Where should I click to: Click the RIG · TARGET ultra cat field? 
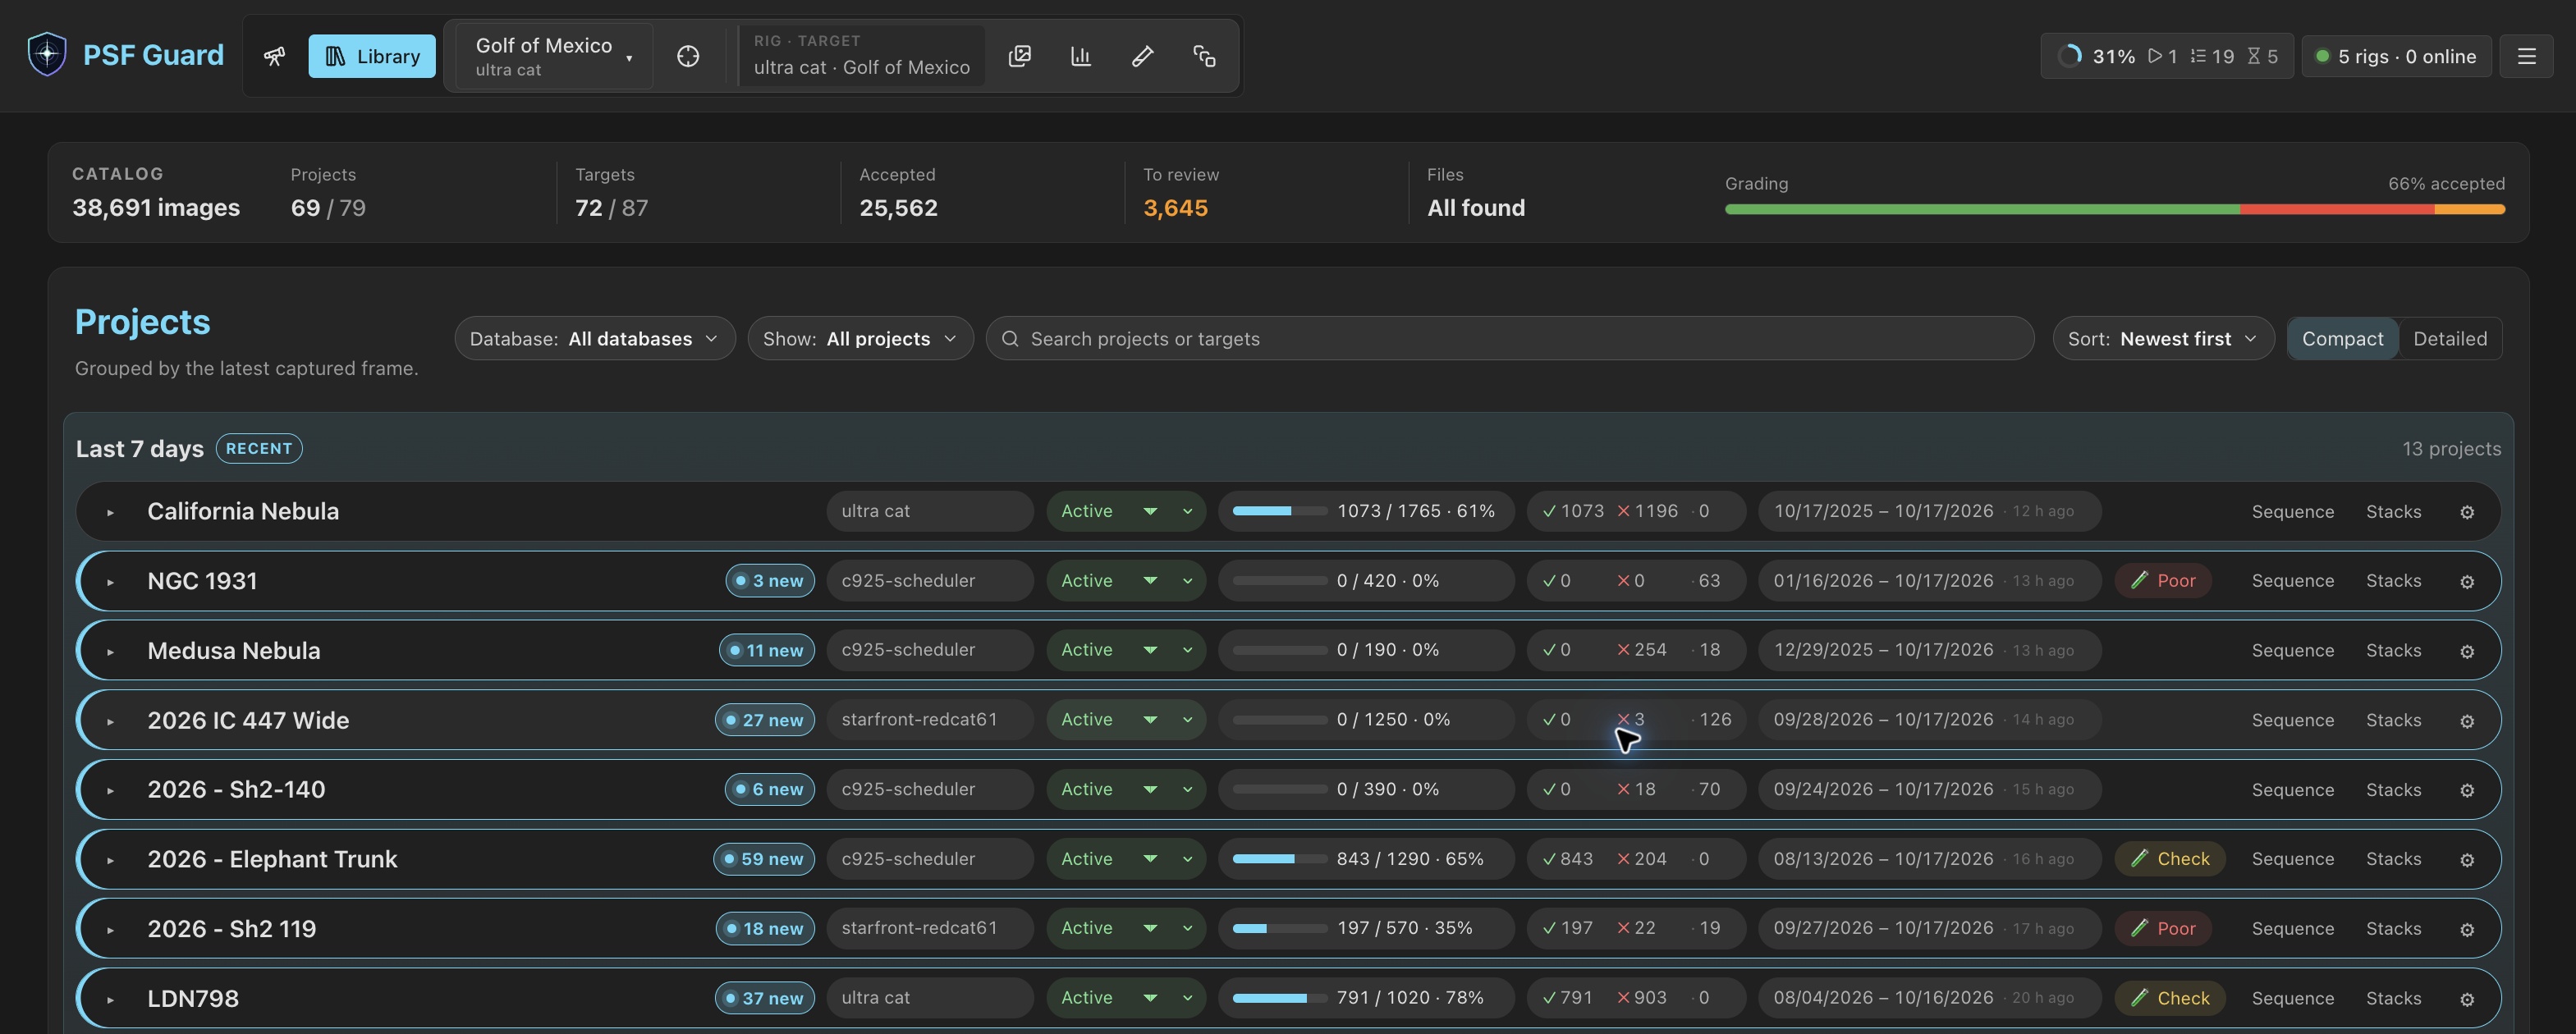tap(861, 56)
